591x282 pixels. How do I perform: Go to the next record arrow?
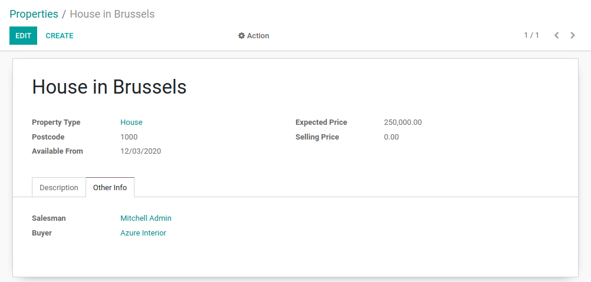click(573, 35)
